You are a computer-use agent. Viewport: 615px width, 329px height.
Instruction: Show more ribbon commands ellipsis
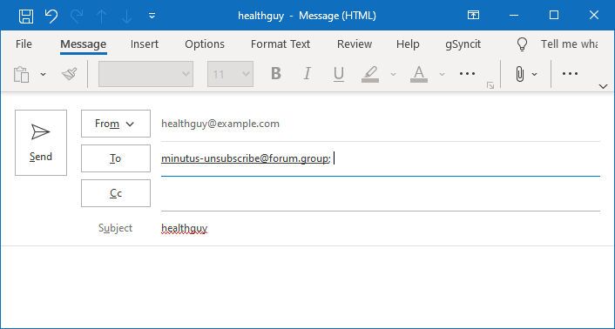(x=570, y=73)
